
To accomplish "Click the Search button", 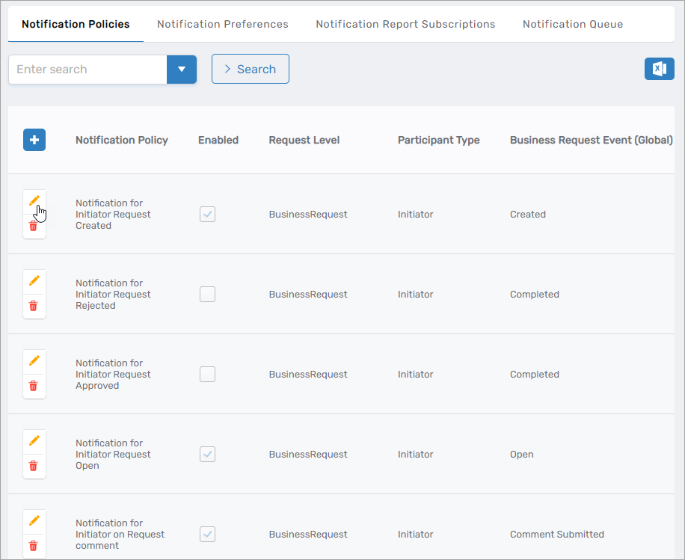I will [x=250, y=68].
